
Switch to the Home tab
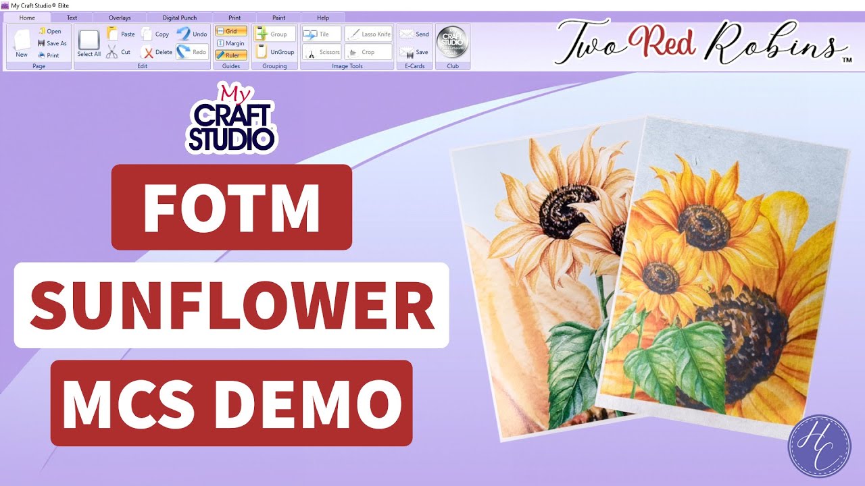click(x=28, y=18)
